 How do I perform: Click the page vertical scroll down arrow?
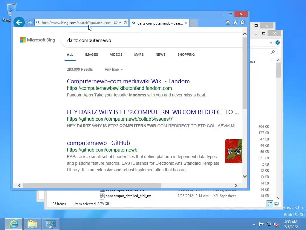point(245,176)
